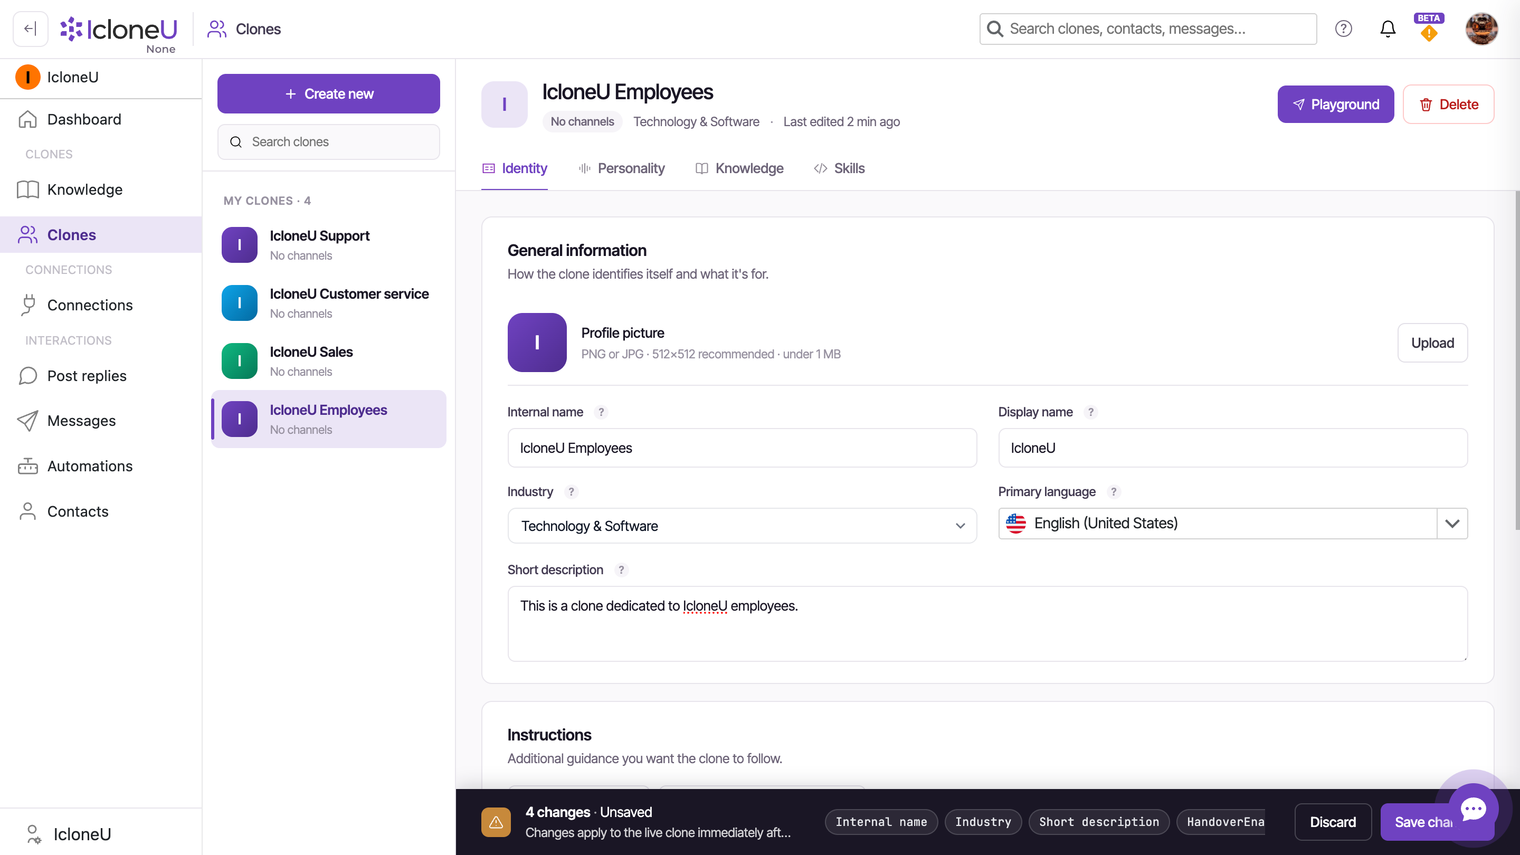Click the large clone avatar in header
This screenshot has height=855, width=1520.
[x=504, y=104]
